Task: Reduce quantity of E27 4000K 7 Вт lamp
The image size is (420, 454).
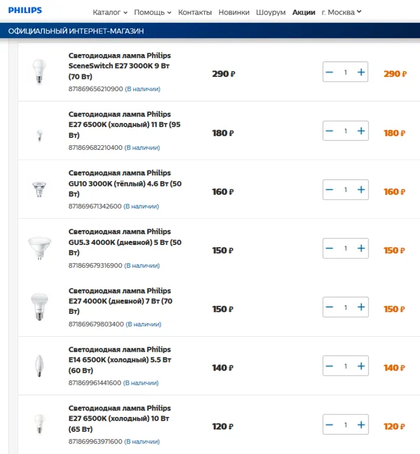Action: (x=330, y=307)
